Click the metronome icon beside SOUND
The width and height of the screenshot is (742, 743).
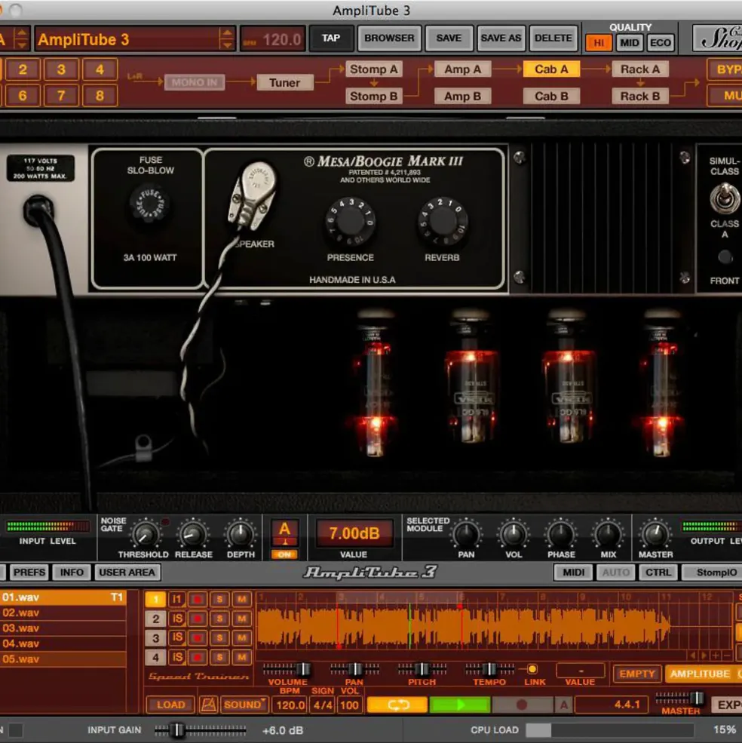click(208, 705)
